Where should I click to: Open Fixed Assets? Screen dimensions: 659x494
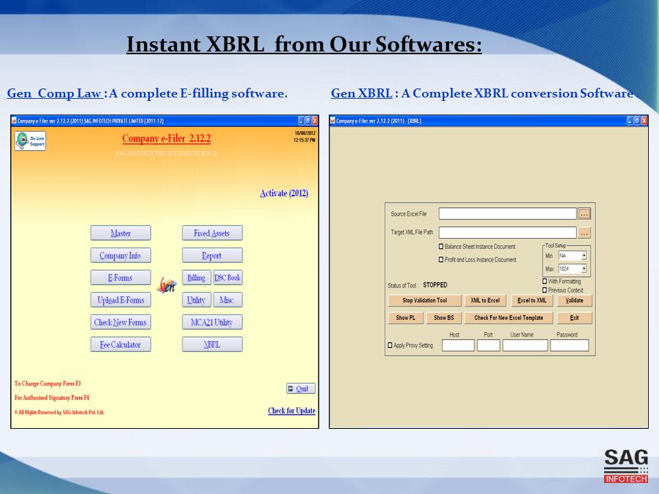[212, 233]
